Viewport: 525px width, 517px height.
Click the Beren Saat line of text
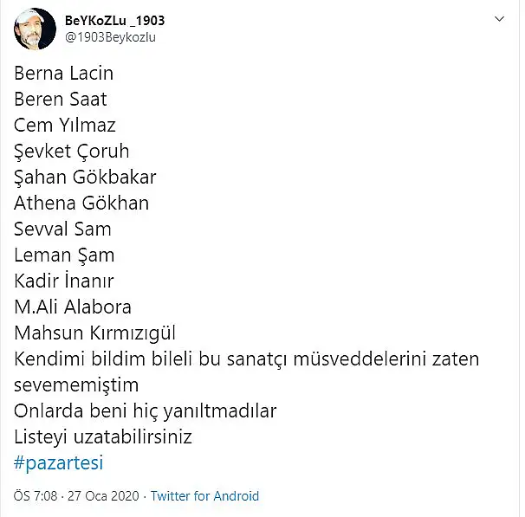point(61,99)
